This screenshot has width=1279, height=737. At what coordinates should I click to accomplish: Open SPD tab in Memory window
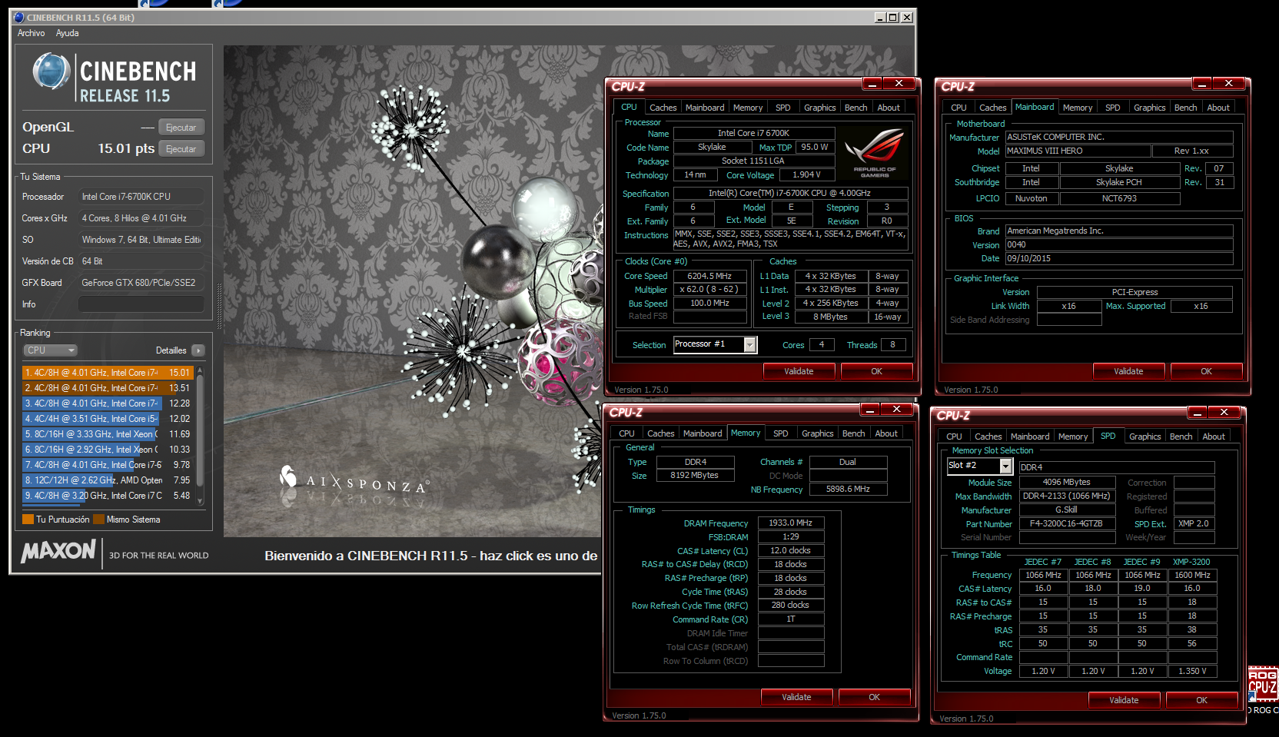pos(781,433)
